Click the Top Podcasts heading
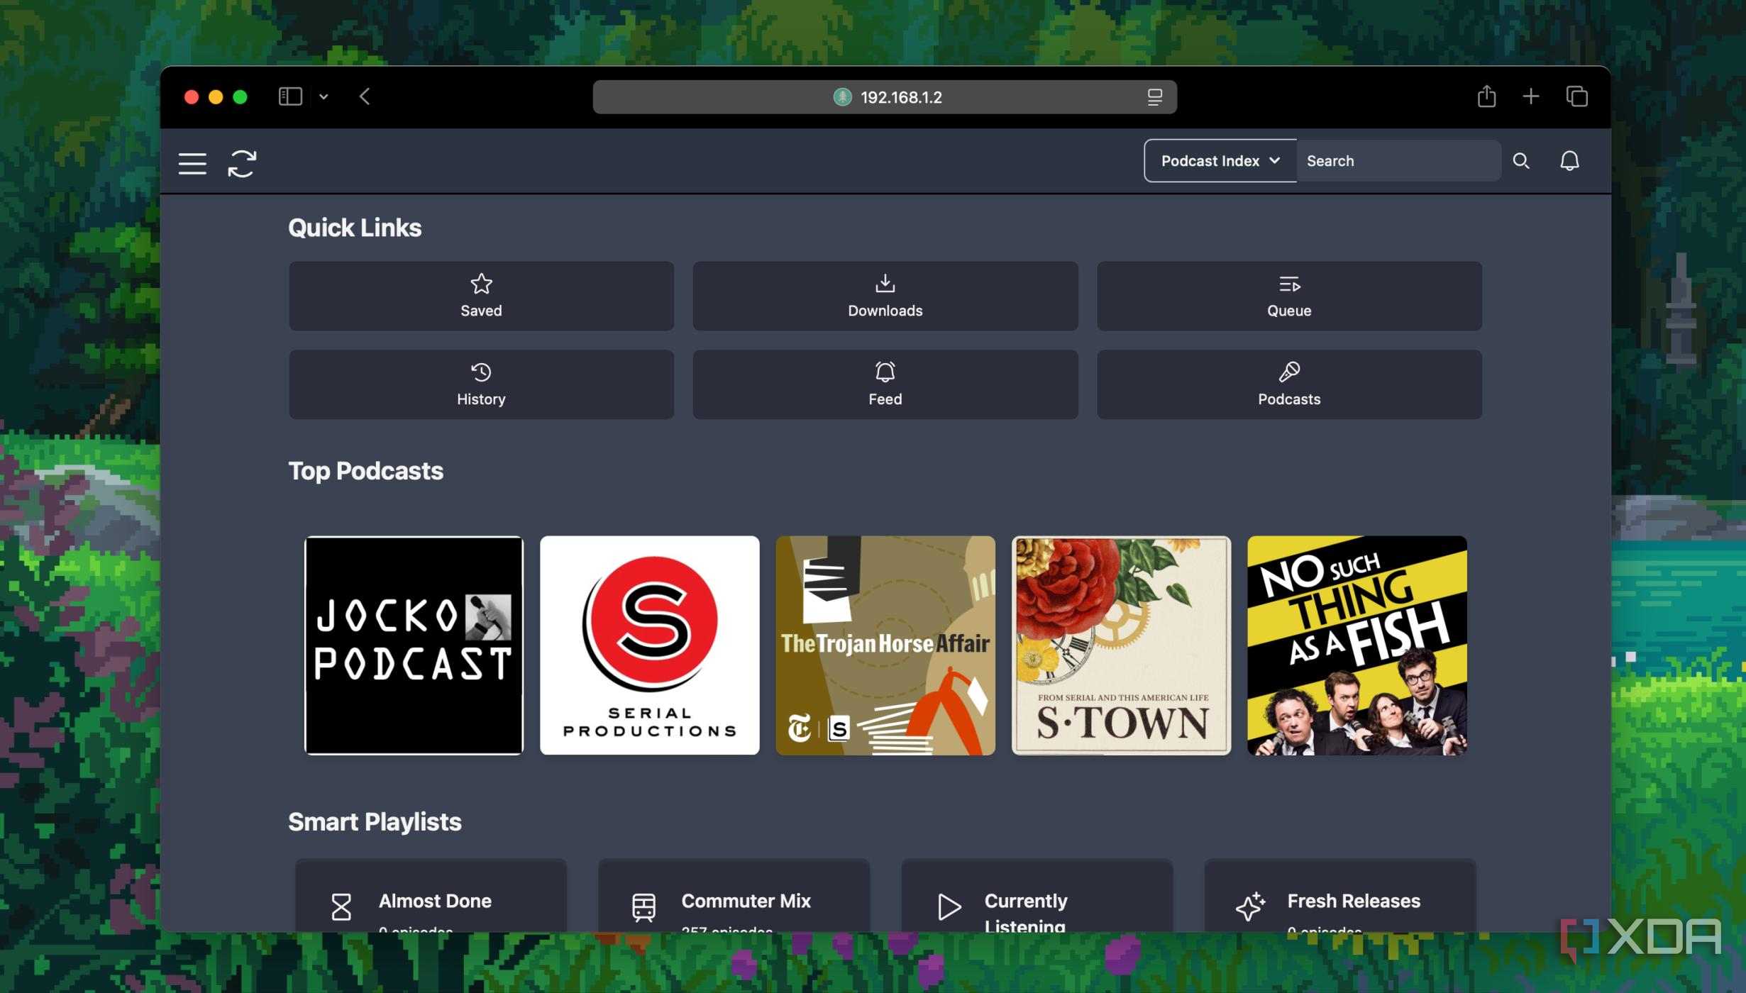 click(365, 471)
